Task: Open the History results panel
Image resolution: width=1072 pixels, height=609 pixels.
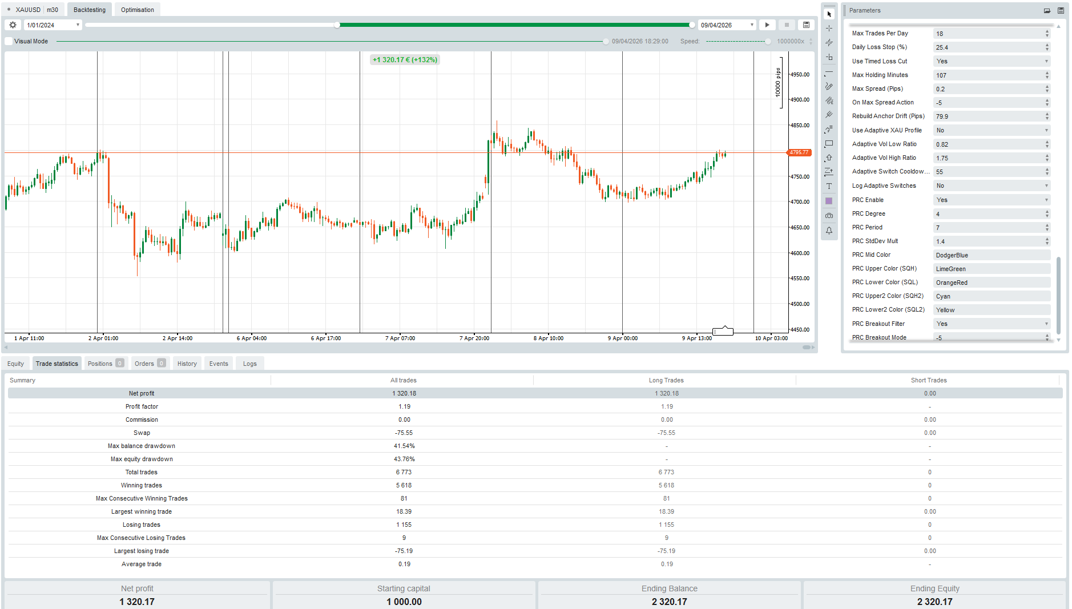Action: point(187,363)
